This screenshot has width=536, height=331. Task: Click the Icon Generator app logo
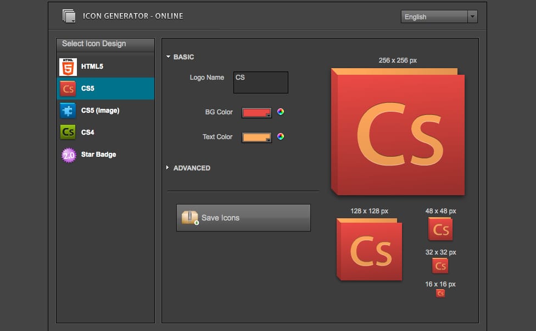tap(69, 16)
